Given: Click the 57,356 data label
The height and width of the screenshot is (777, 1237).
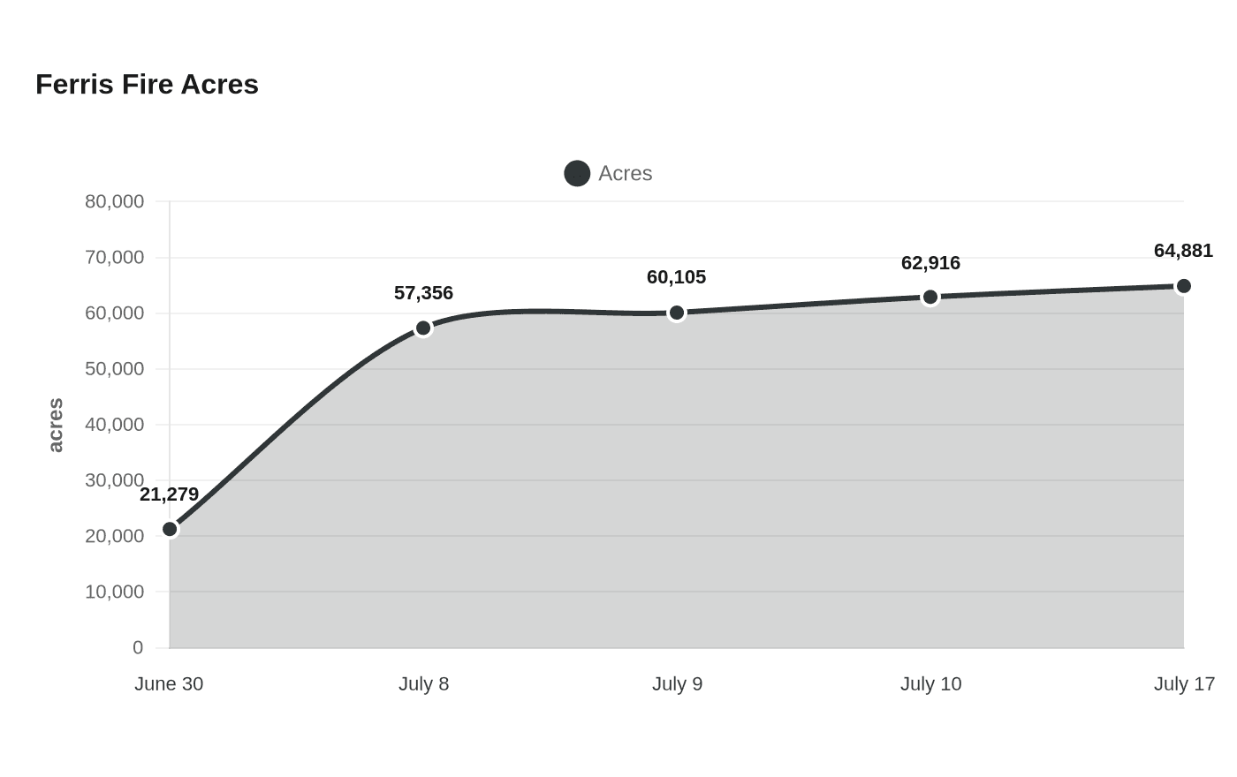Looking at the screenshot, I should tap(423, 292).
